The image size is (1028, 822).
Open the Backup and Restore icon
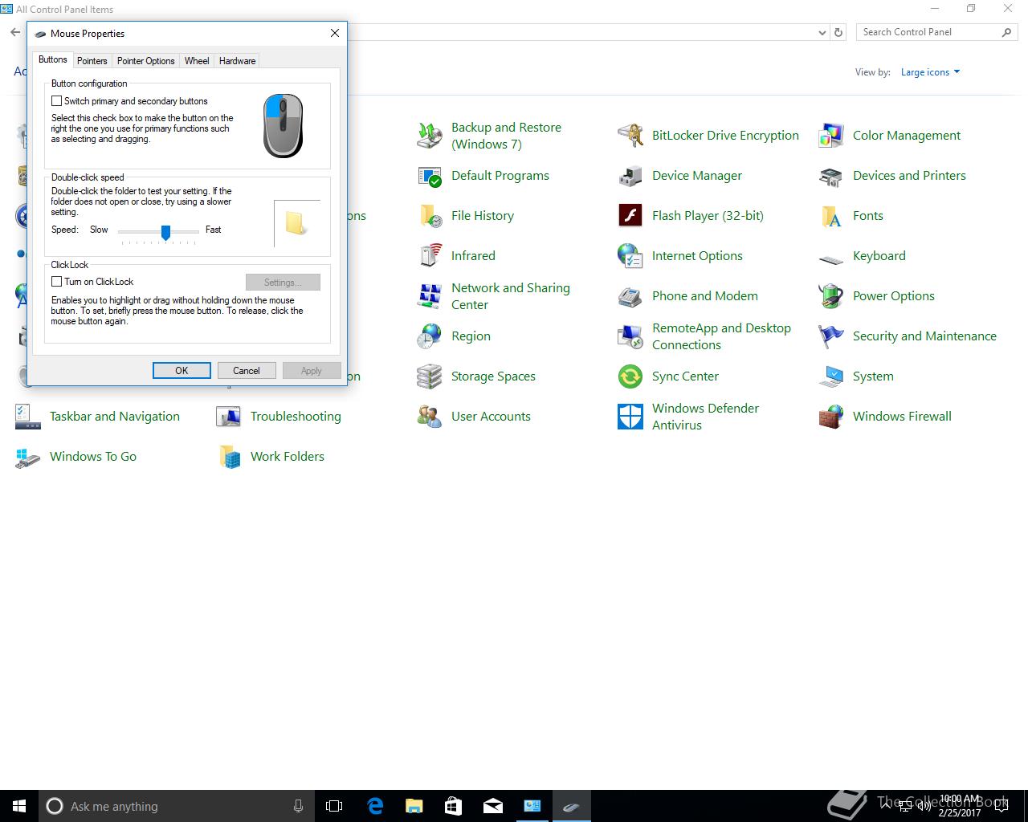[430, 136]
